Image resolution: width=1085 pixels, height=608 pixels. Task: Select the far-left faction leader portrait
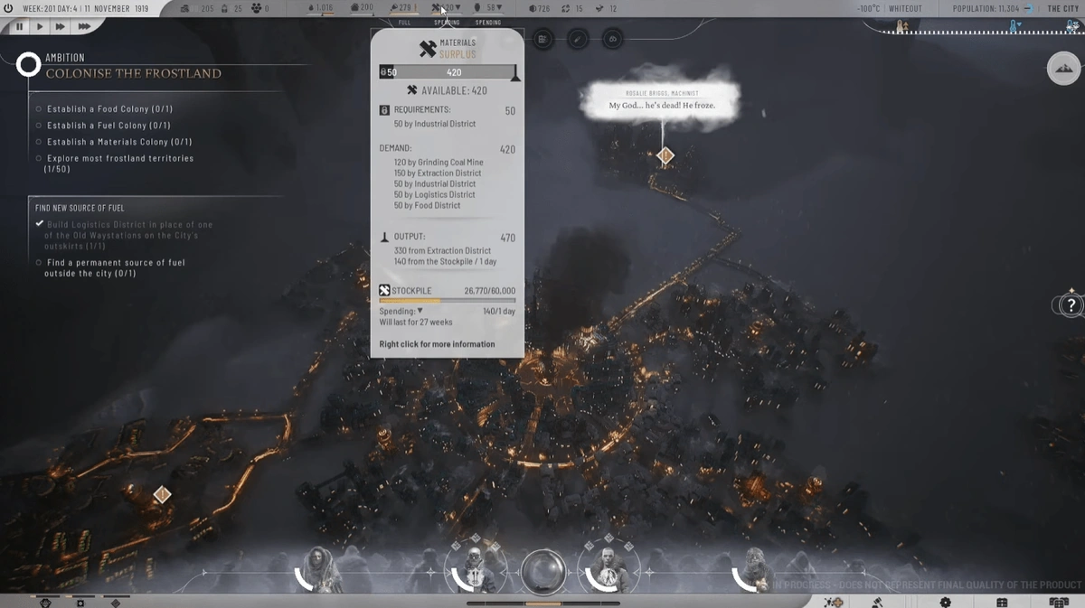coord(320,570)
